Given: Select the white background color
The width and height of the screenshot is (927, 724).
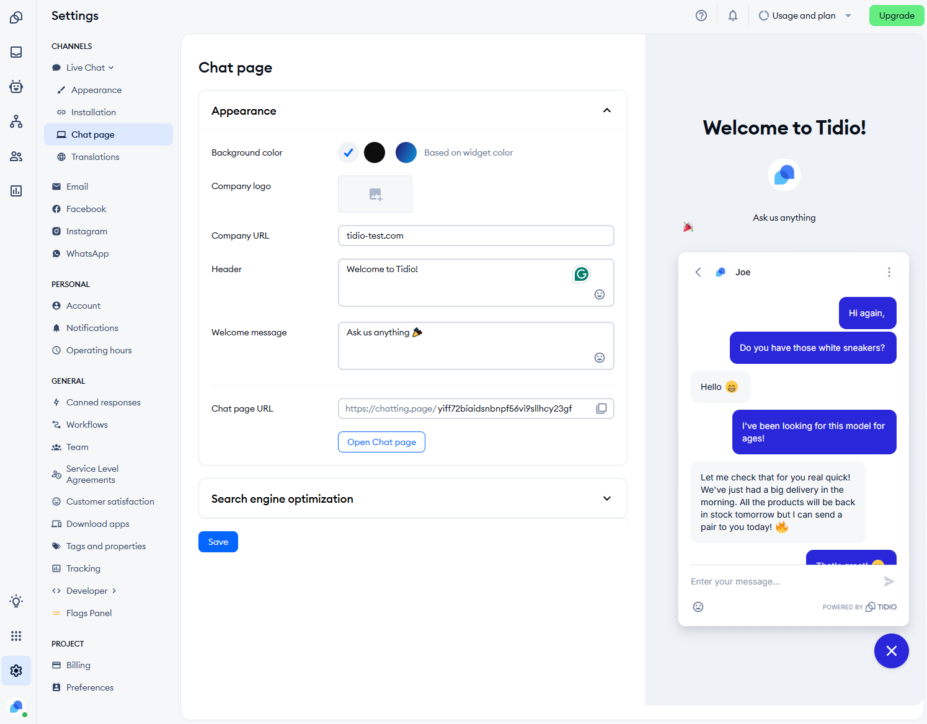Looking at the screenshot, I should tap(348, 152).
